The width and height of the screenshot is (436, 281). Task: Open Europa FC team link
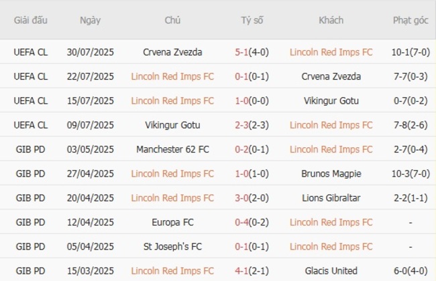172,222
